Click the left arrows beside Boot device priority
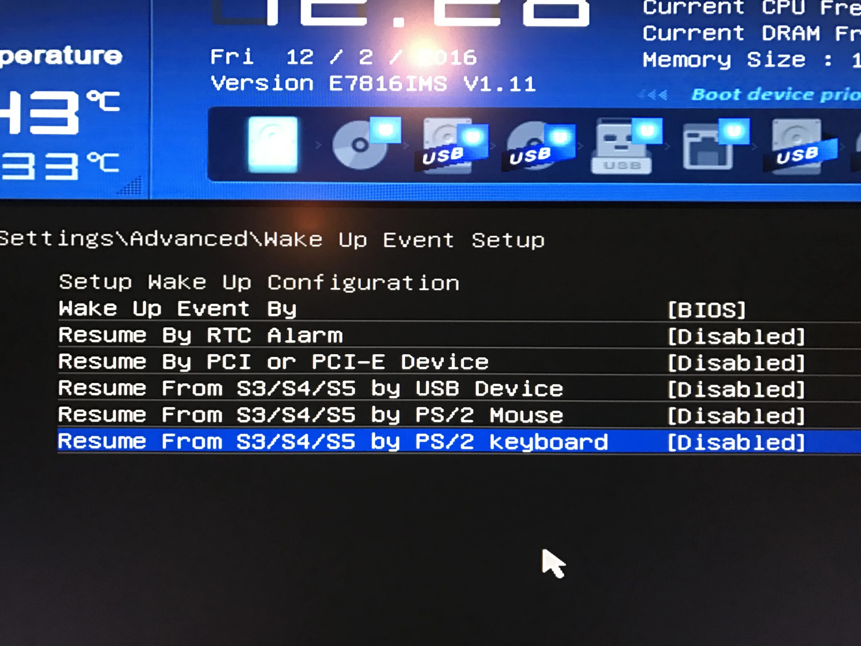 (653, 95)
